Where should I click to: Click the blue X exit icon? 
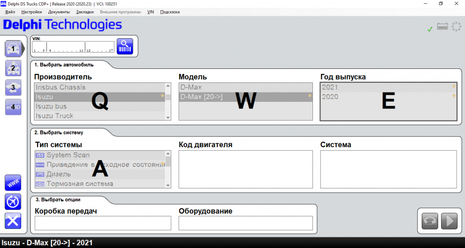click(x=13, y=221)
